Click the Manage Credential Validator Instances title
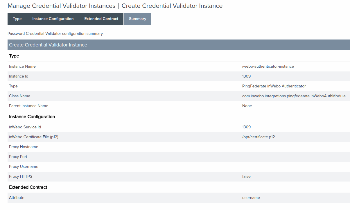350x210 pixels. point(61,6)
